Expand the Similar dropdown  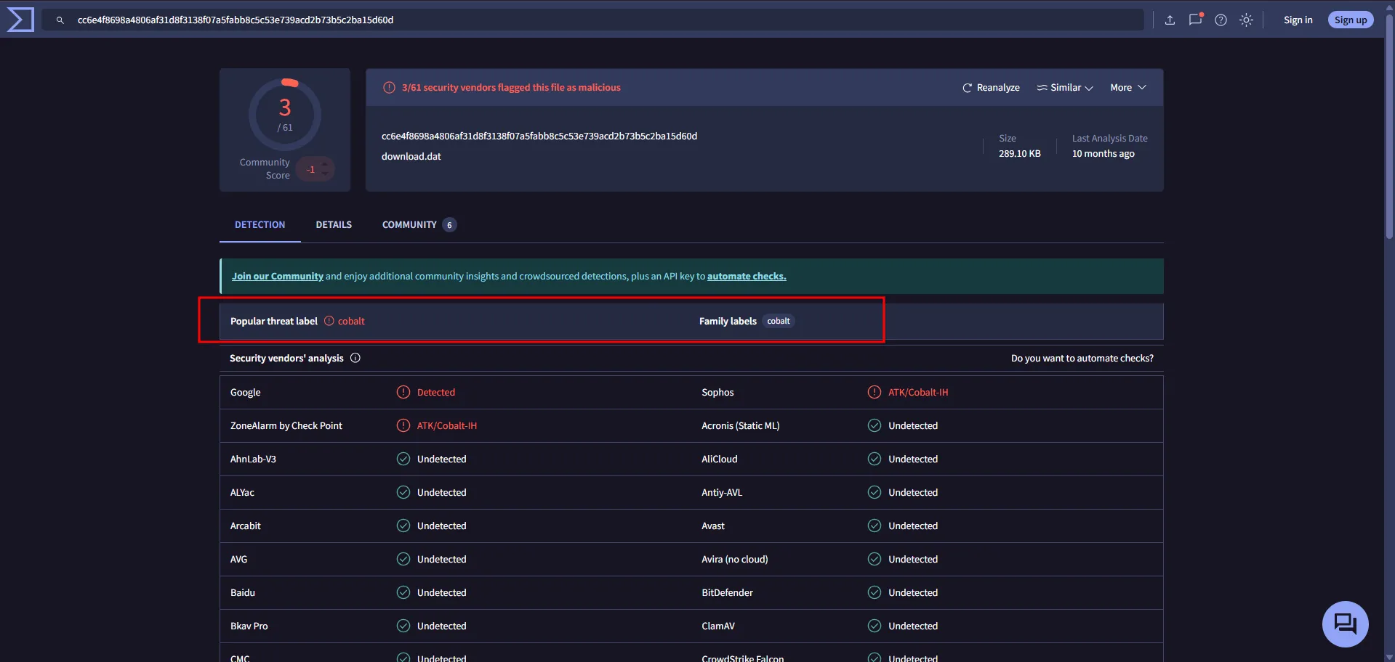(1065, 88)
